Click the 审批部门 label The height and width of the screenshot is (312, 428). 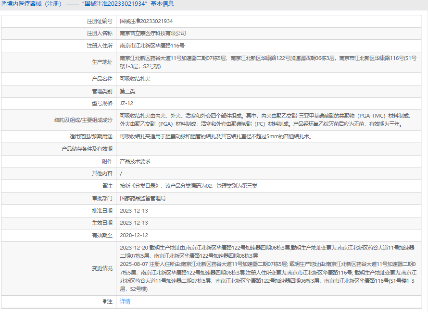pyautogui.click(x=102, y=198)
